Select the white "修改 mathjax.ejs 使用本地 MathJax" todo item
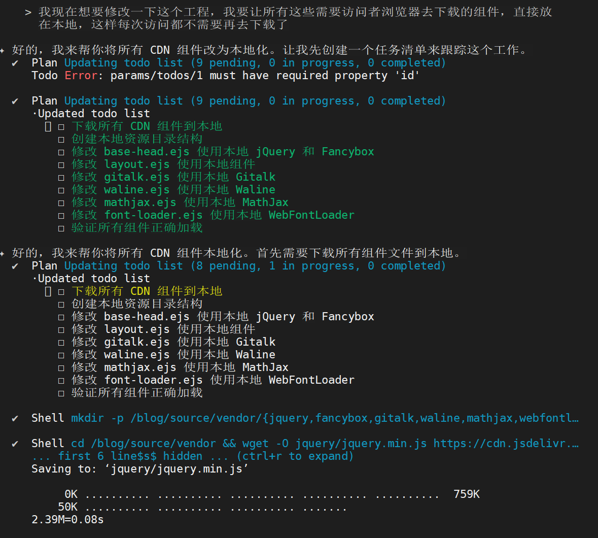 [180, 367]
